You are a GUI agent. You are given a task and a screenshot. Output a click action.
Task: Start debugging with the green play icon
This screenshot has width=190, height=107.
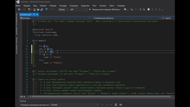[90, 10]
